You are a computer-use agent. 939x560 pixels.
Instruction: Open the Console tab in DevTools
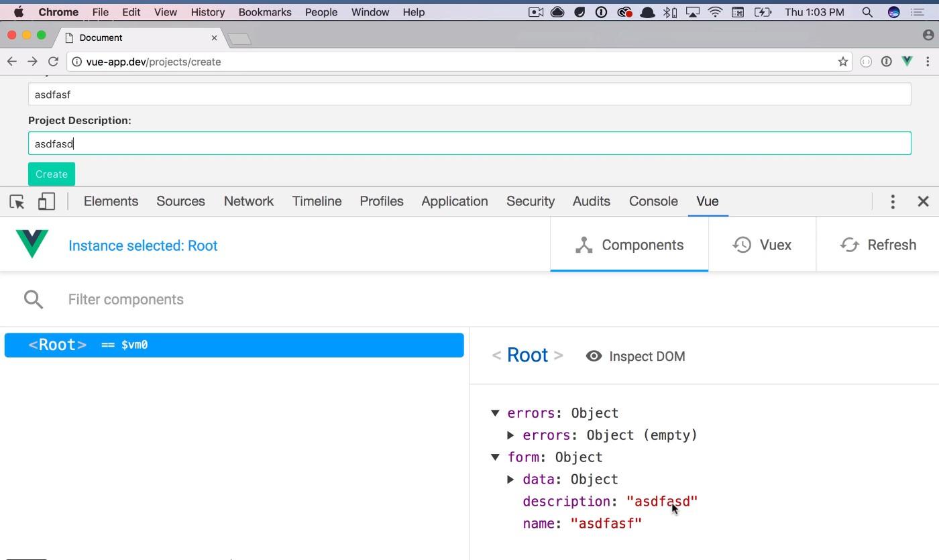pos(653,201)
